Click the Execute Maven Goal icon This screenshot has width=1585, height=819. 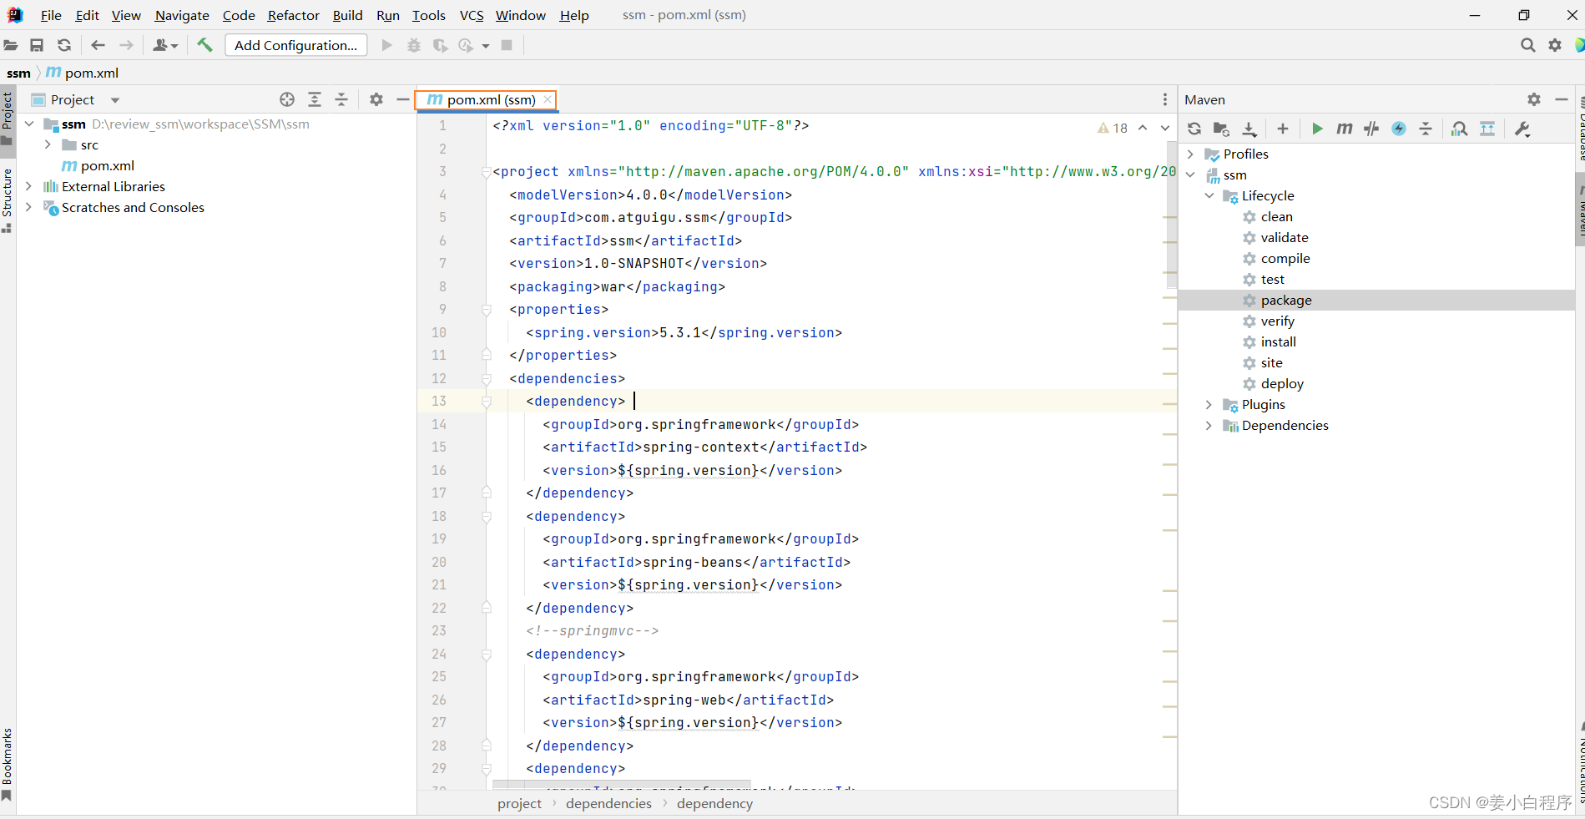(x=1344, y=129)
